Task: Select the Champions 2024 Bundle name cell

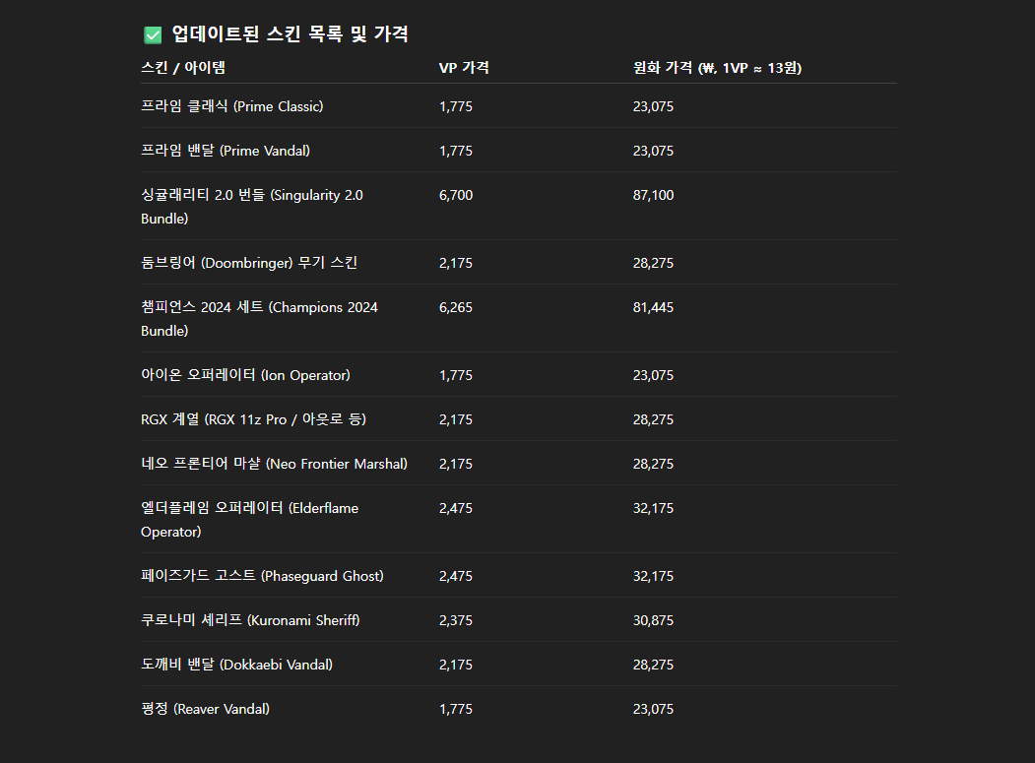Action: point(259,319)
